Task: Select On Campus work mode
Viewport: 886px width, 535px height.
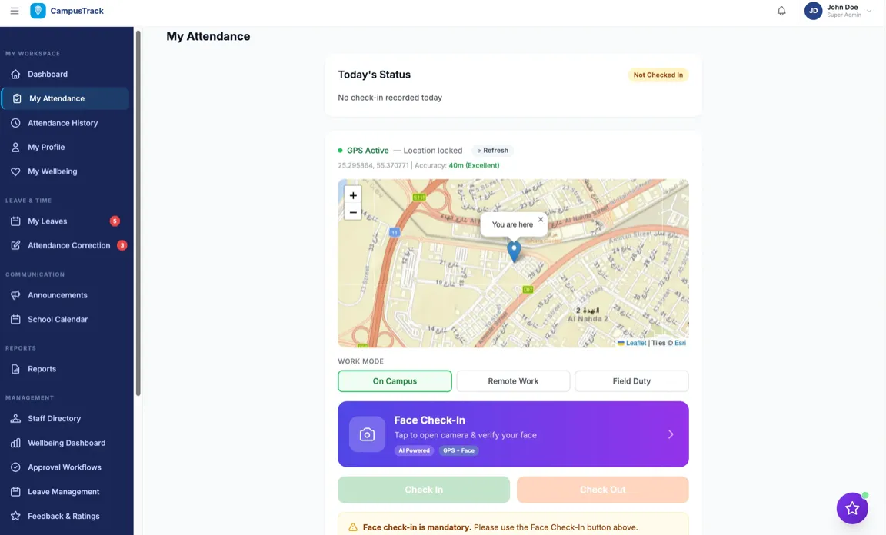Action: point(395,381)
